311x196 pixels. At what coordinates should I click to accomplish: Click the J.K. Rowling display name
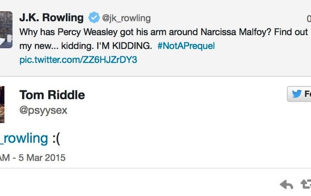(x=52, y=18)
